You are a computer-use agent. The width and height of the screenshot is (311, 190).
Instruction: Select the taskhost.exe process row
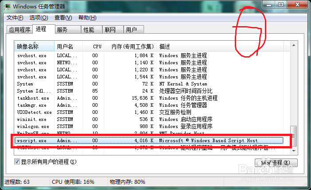[149, 98]
